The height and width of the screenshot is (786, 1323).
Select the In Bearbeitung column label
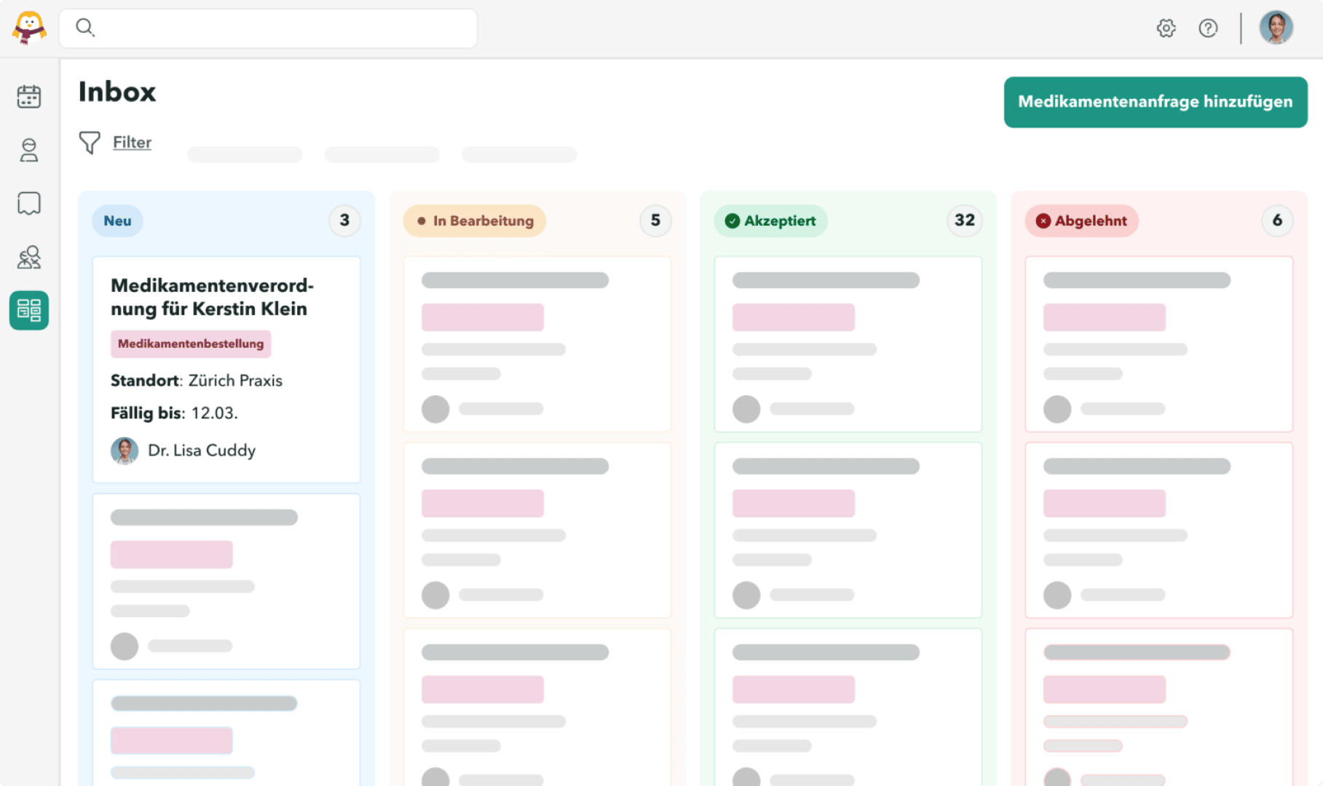[475, 221]
